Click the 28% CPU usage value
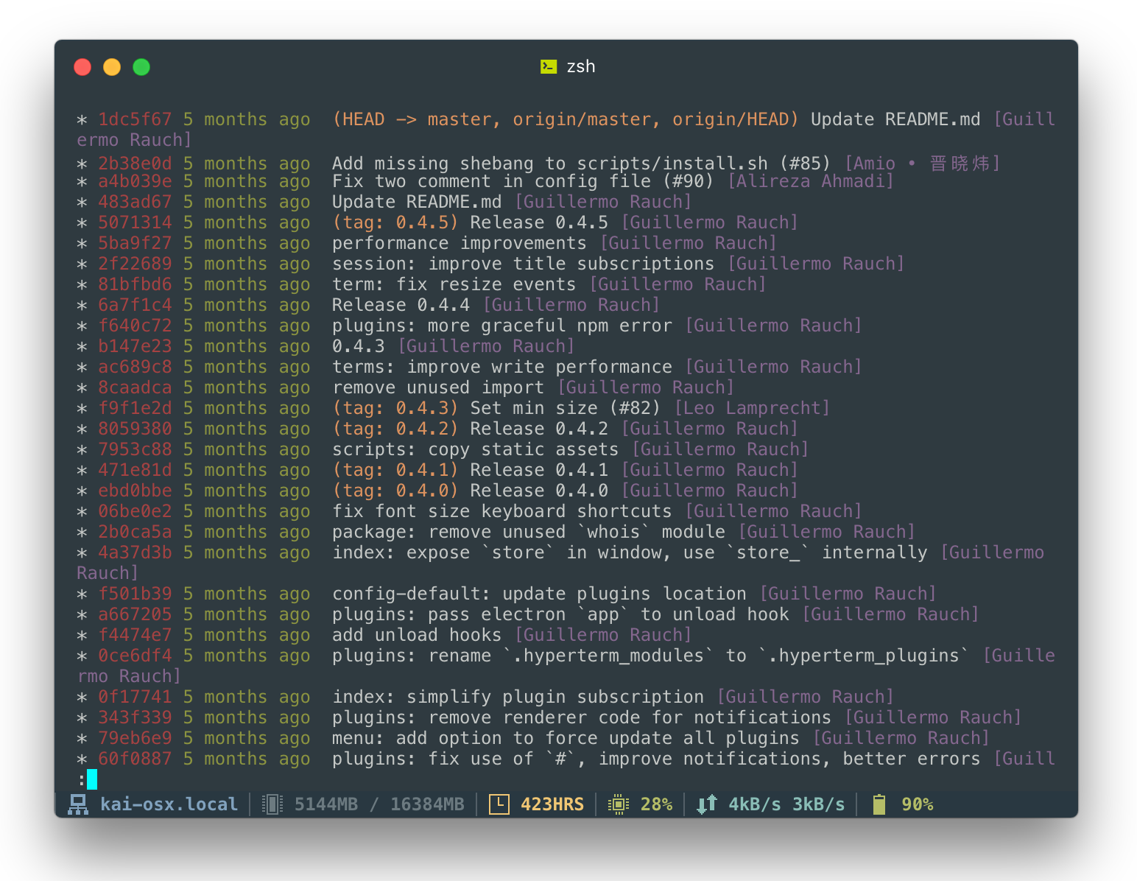This screenshot has width=1137, height=881. (656, 804)
